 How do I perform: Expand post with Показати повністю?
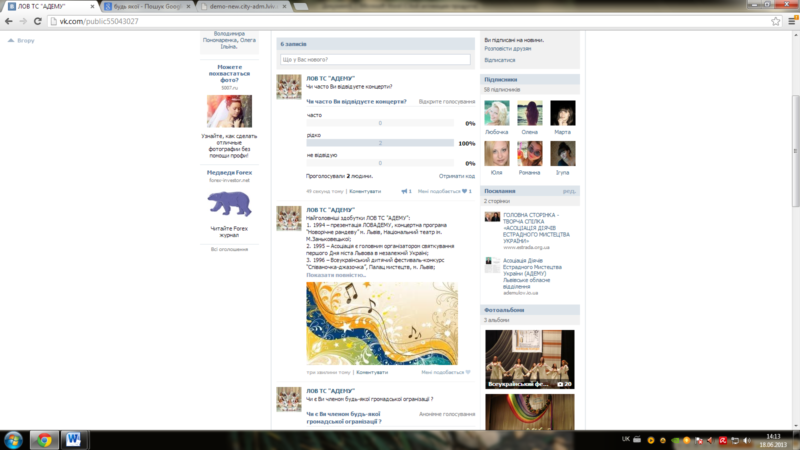pos(336,275)
